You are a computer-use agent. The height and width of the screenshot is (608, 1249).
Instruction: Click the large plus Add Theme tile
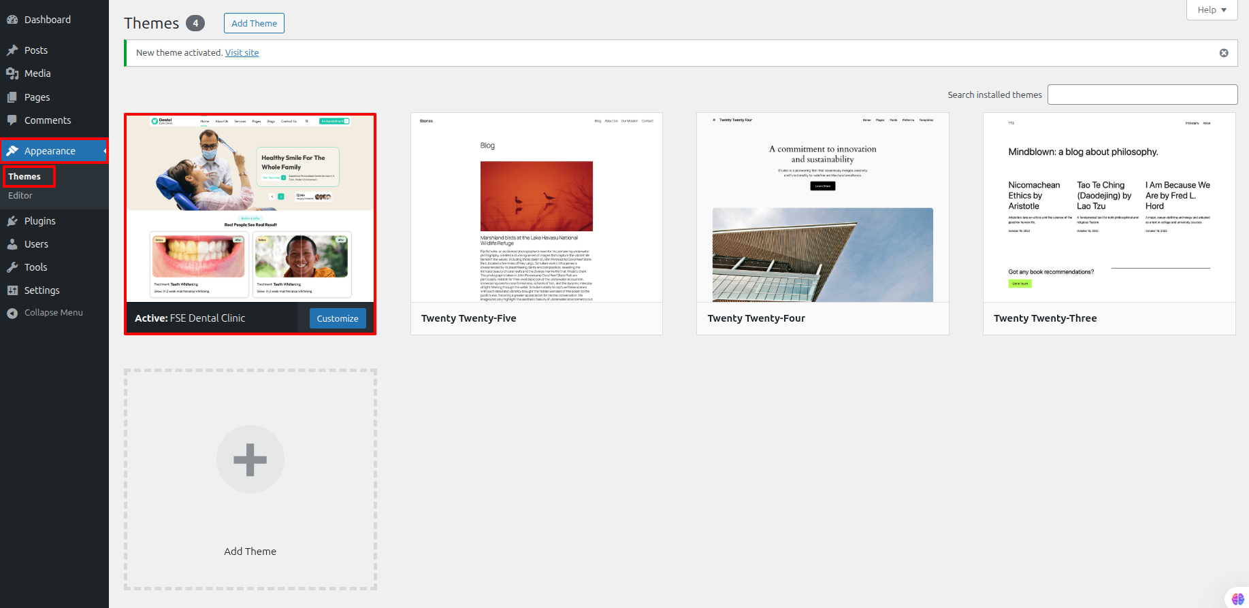click(250, 460)
